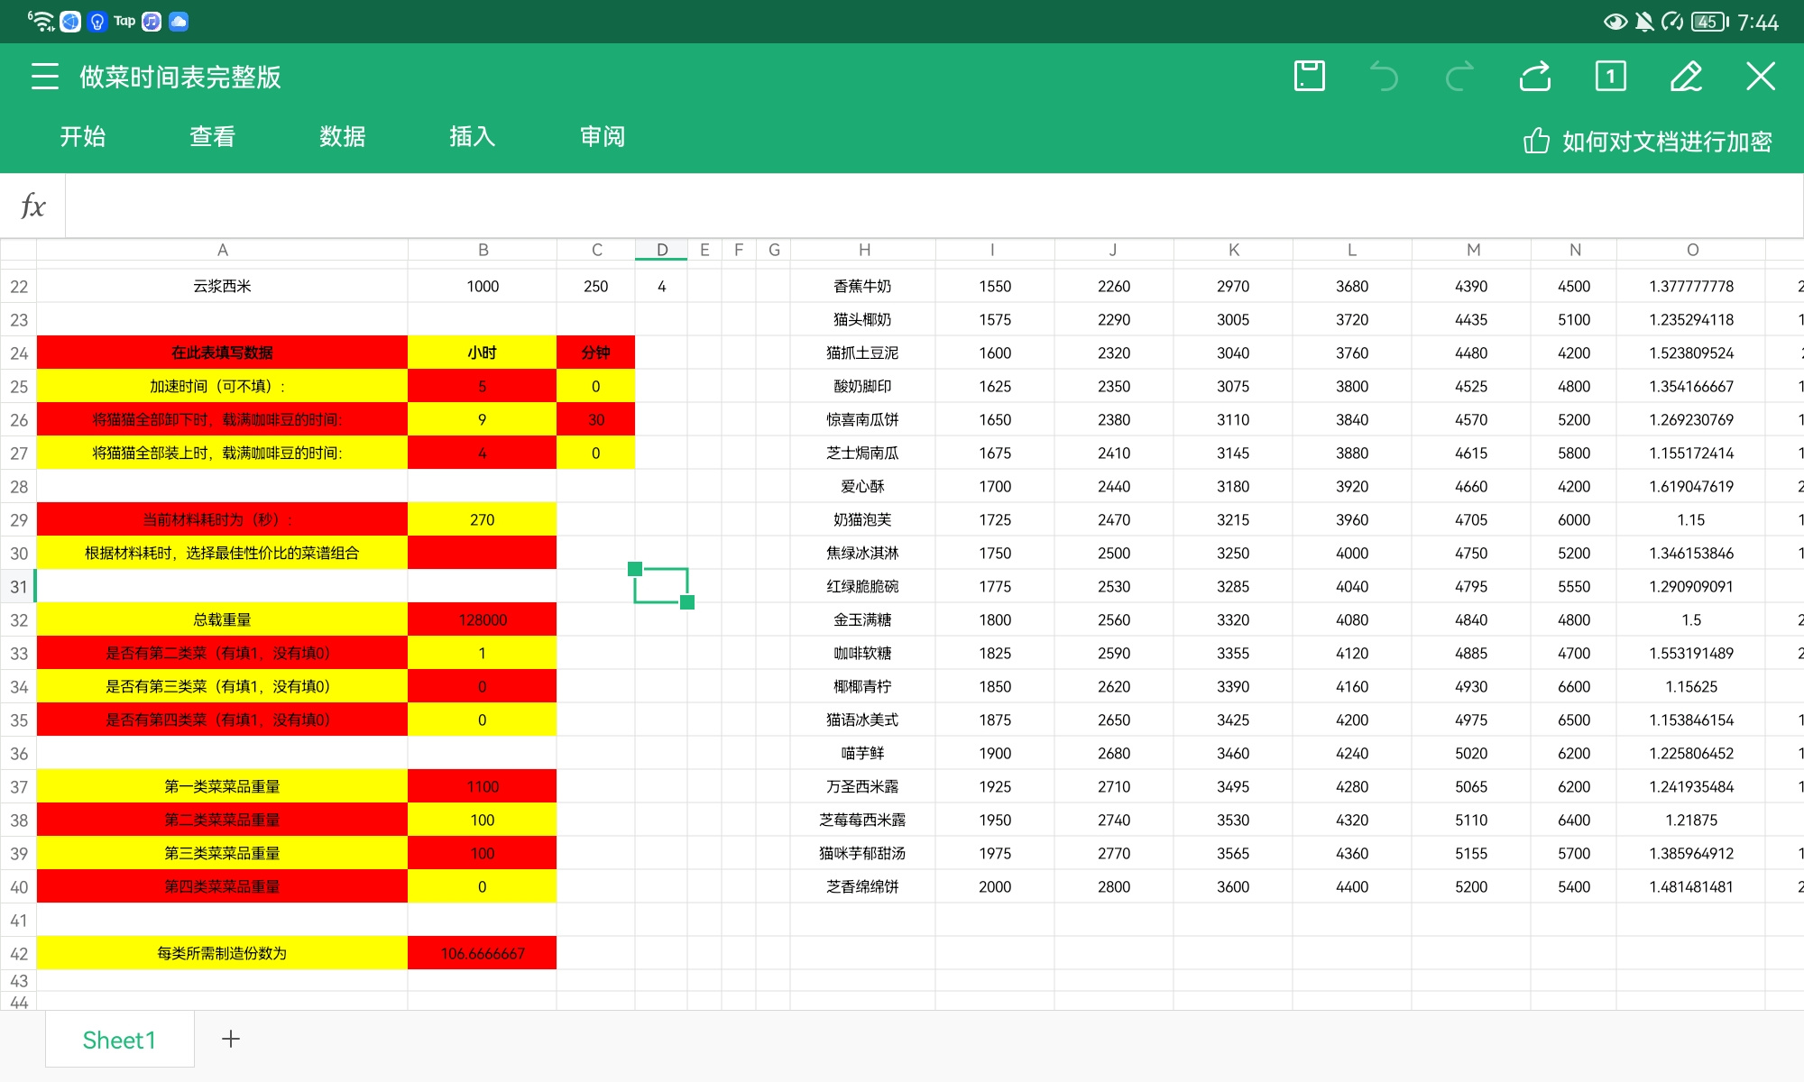This screenshot has height=1082, width=1804.
Task: Select the 小时 header cell
Action: click(x=483, y=353)
